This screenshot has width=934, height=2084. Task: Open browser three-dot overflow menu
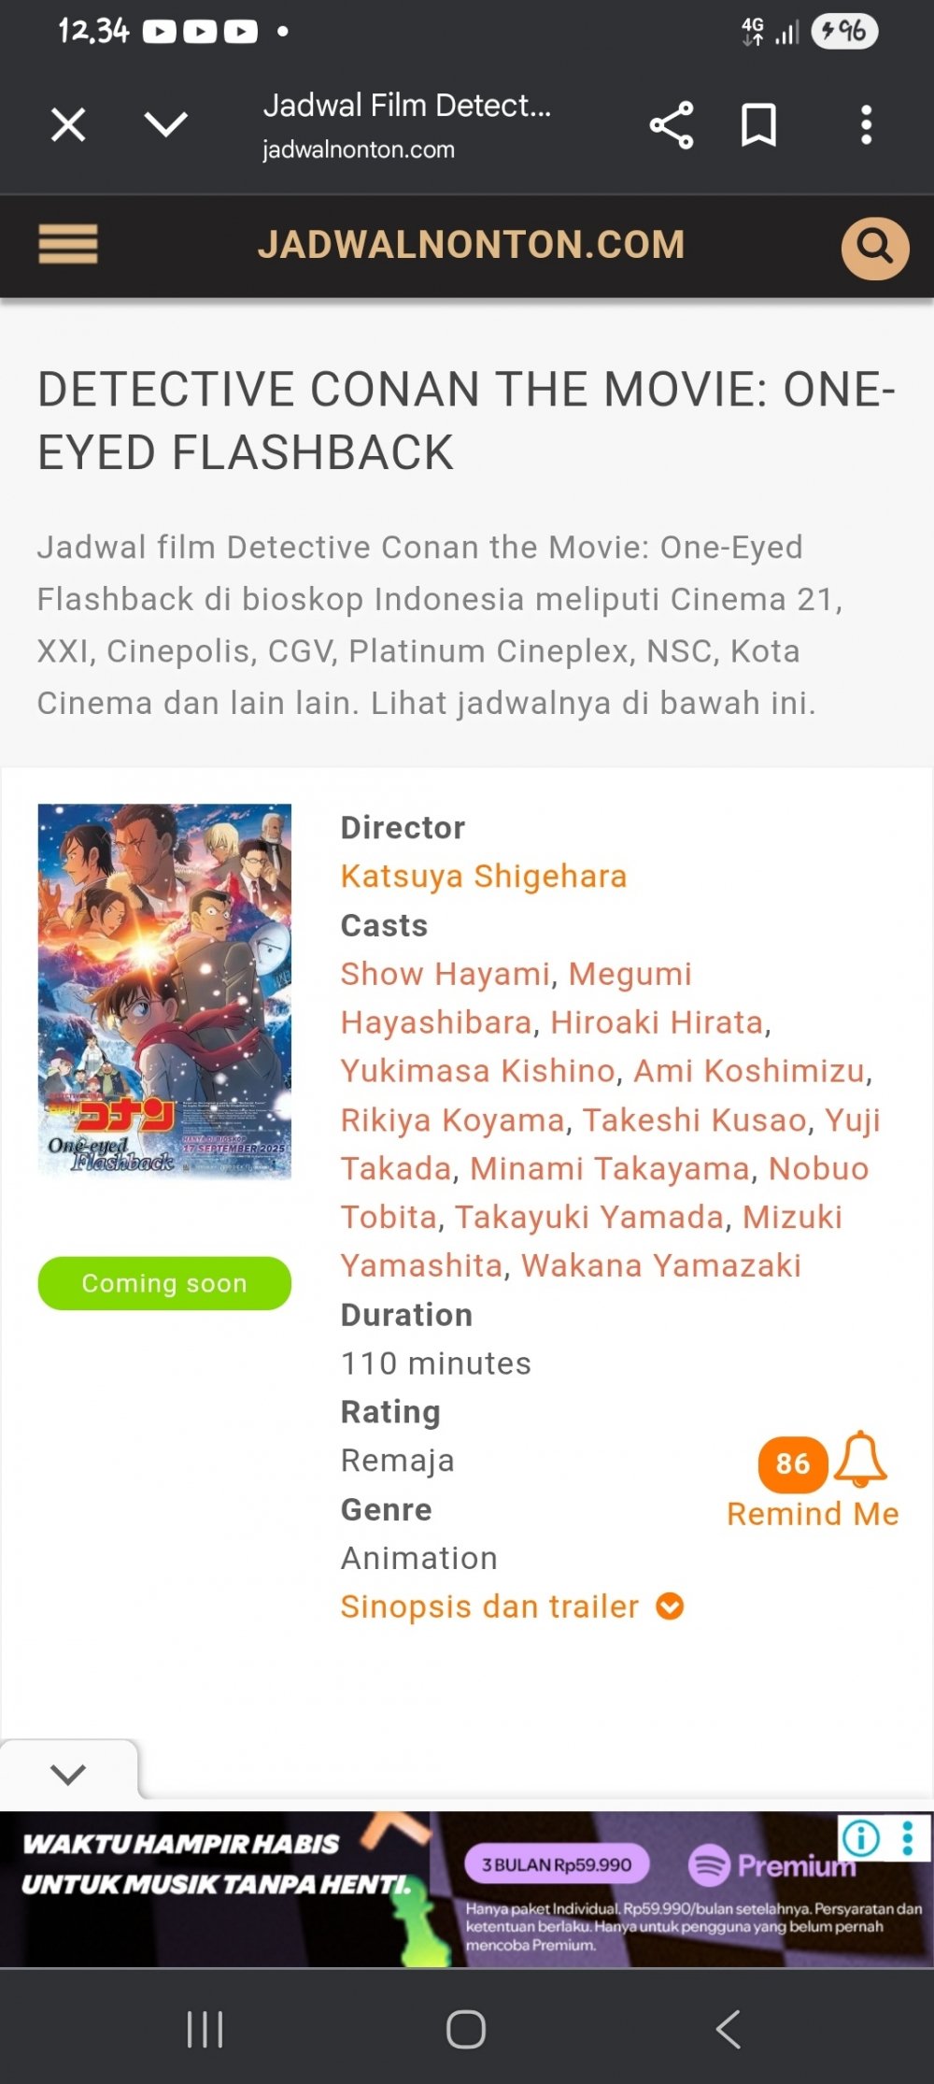(867, 125)
